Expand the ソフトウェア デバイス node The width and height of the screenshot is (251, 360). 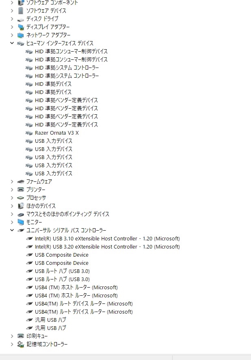pos(12,11)
